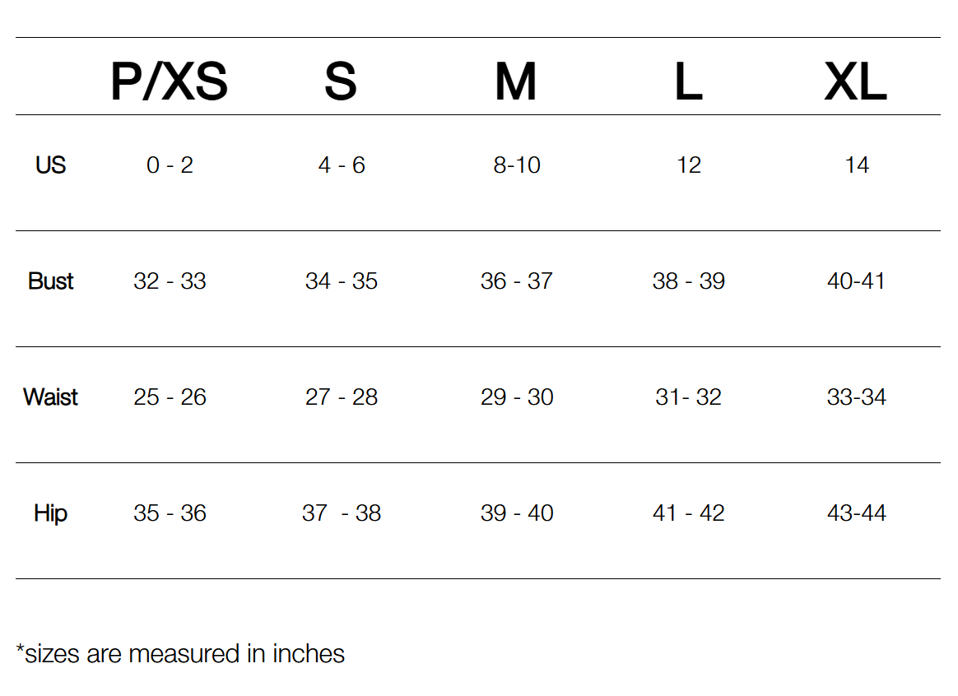This screenshot has width=958, height=696.
Task: Click the US row label
Action: (x=50, y=165)
